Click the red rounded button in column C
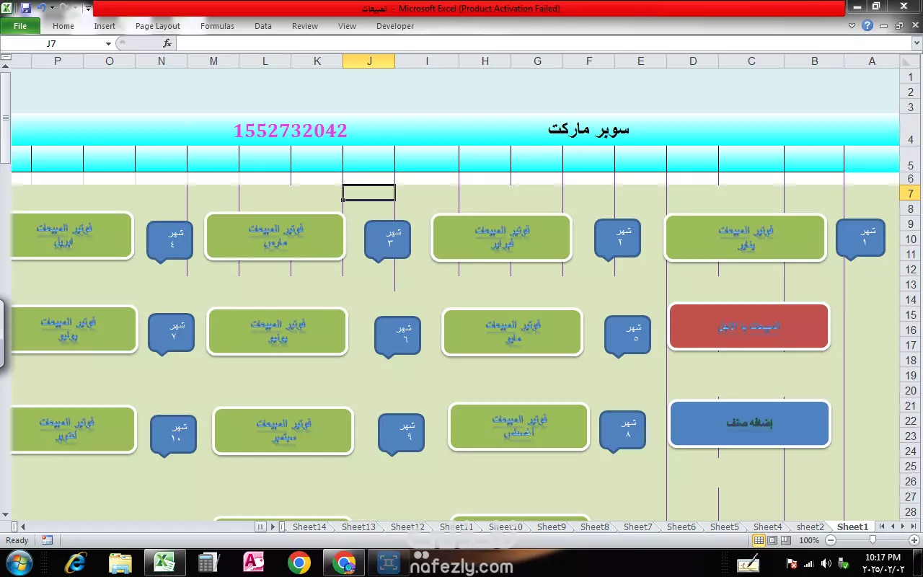Viewport: 923px width, 577px height. [749, 327]
